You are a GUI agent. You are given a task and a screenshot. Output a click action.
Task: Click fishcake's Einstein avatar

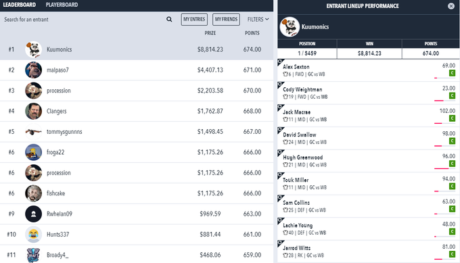(33, 193)
